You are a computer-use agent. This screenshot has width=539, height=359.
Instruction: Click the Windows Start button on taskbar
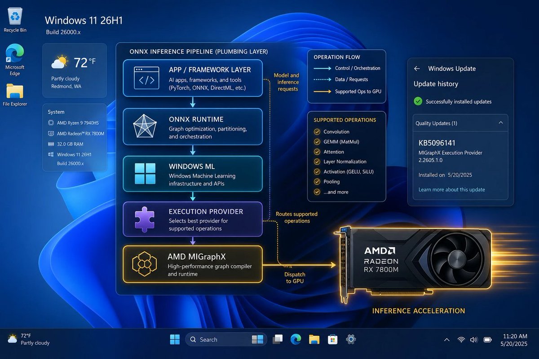pyautogui.click(x=175, y=339)
